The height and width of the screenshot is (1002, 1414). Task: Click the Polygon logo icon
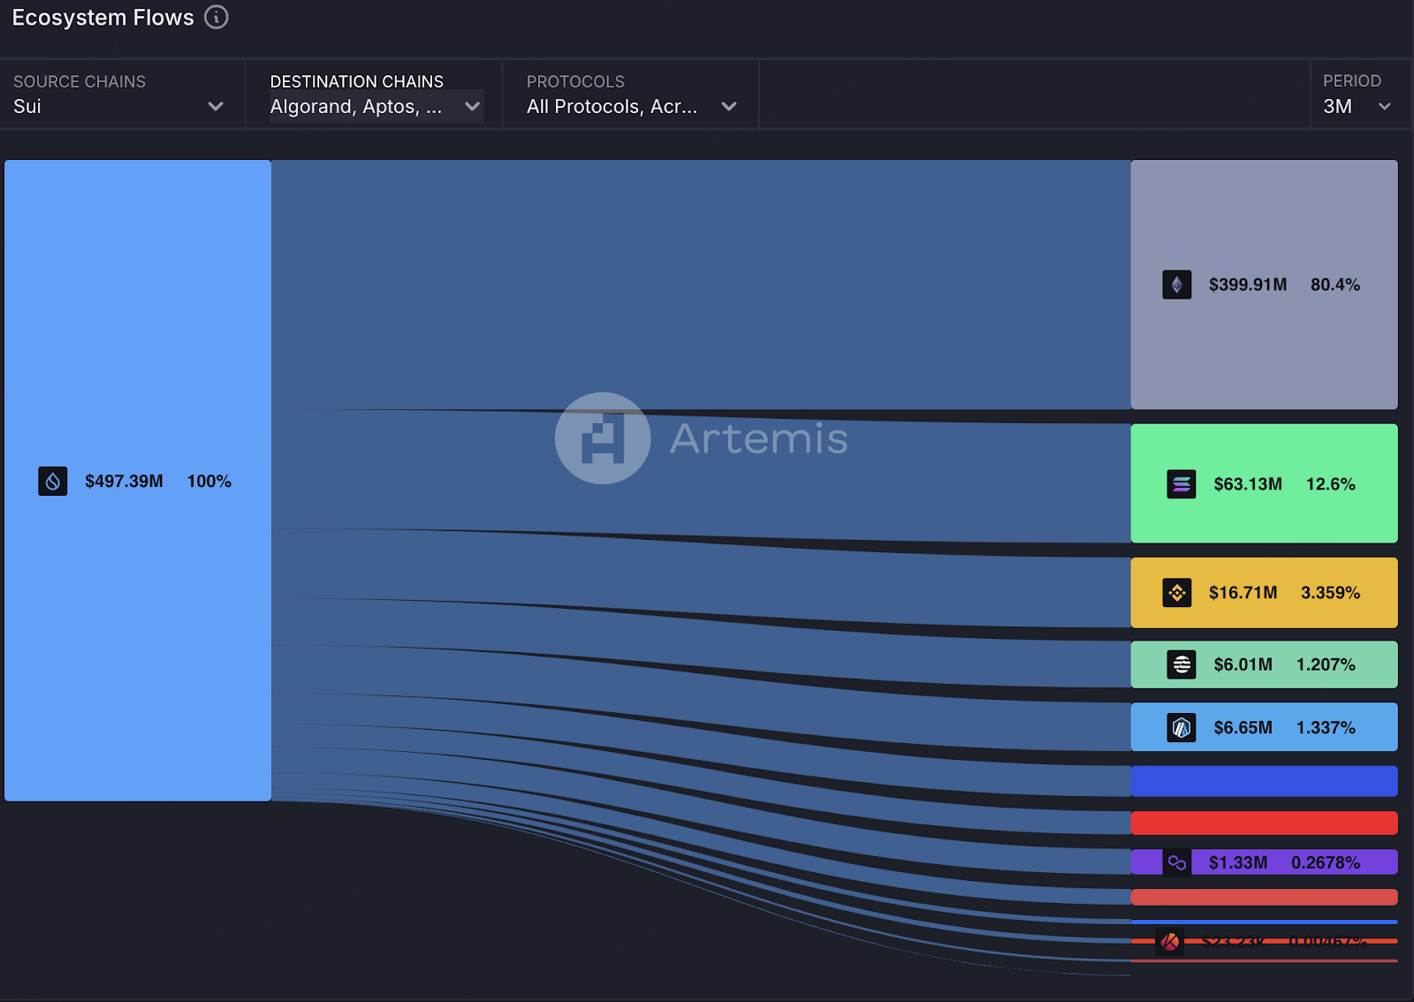(1177, 862)
